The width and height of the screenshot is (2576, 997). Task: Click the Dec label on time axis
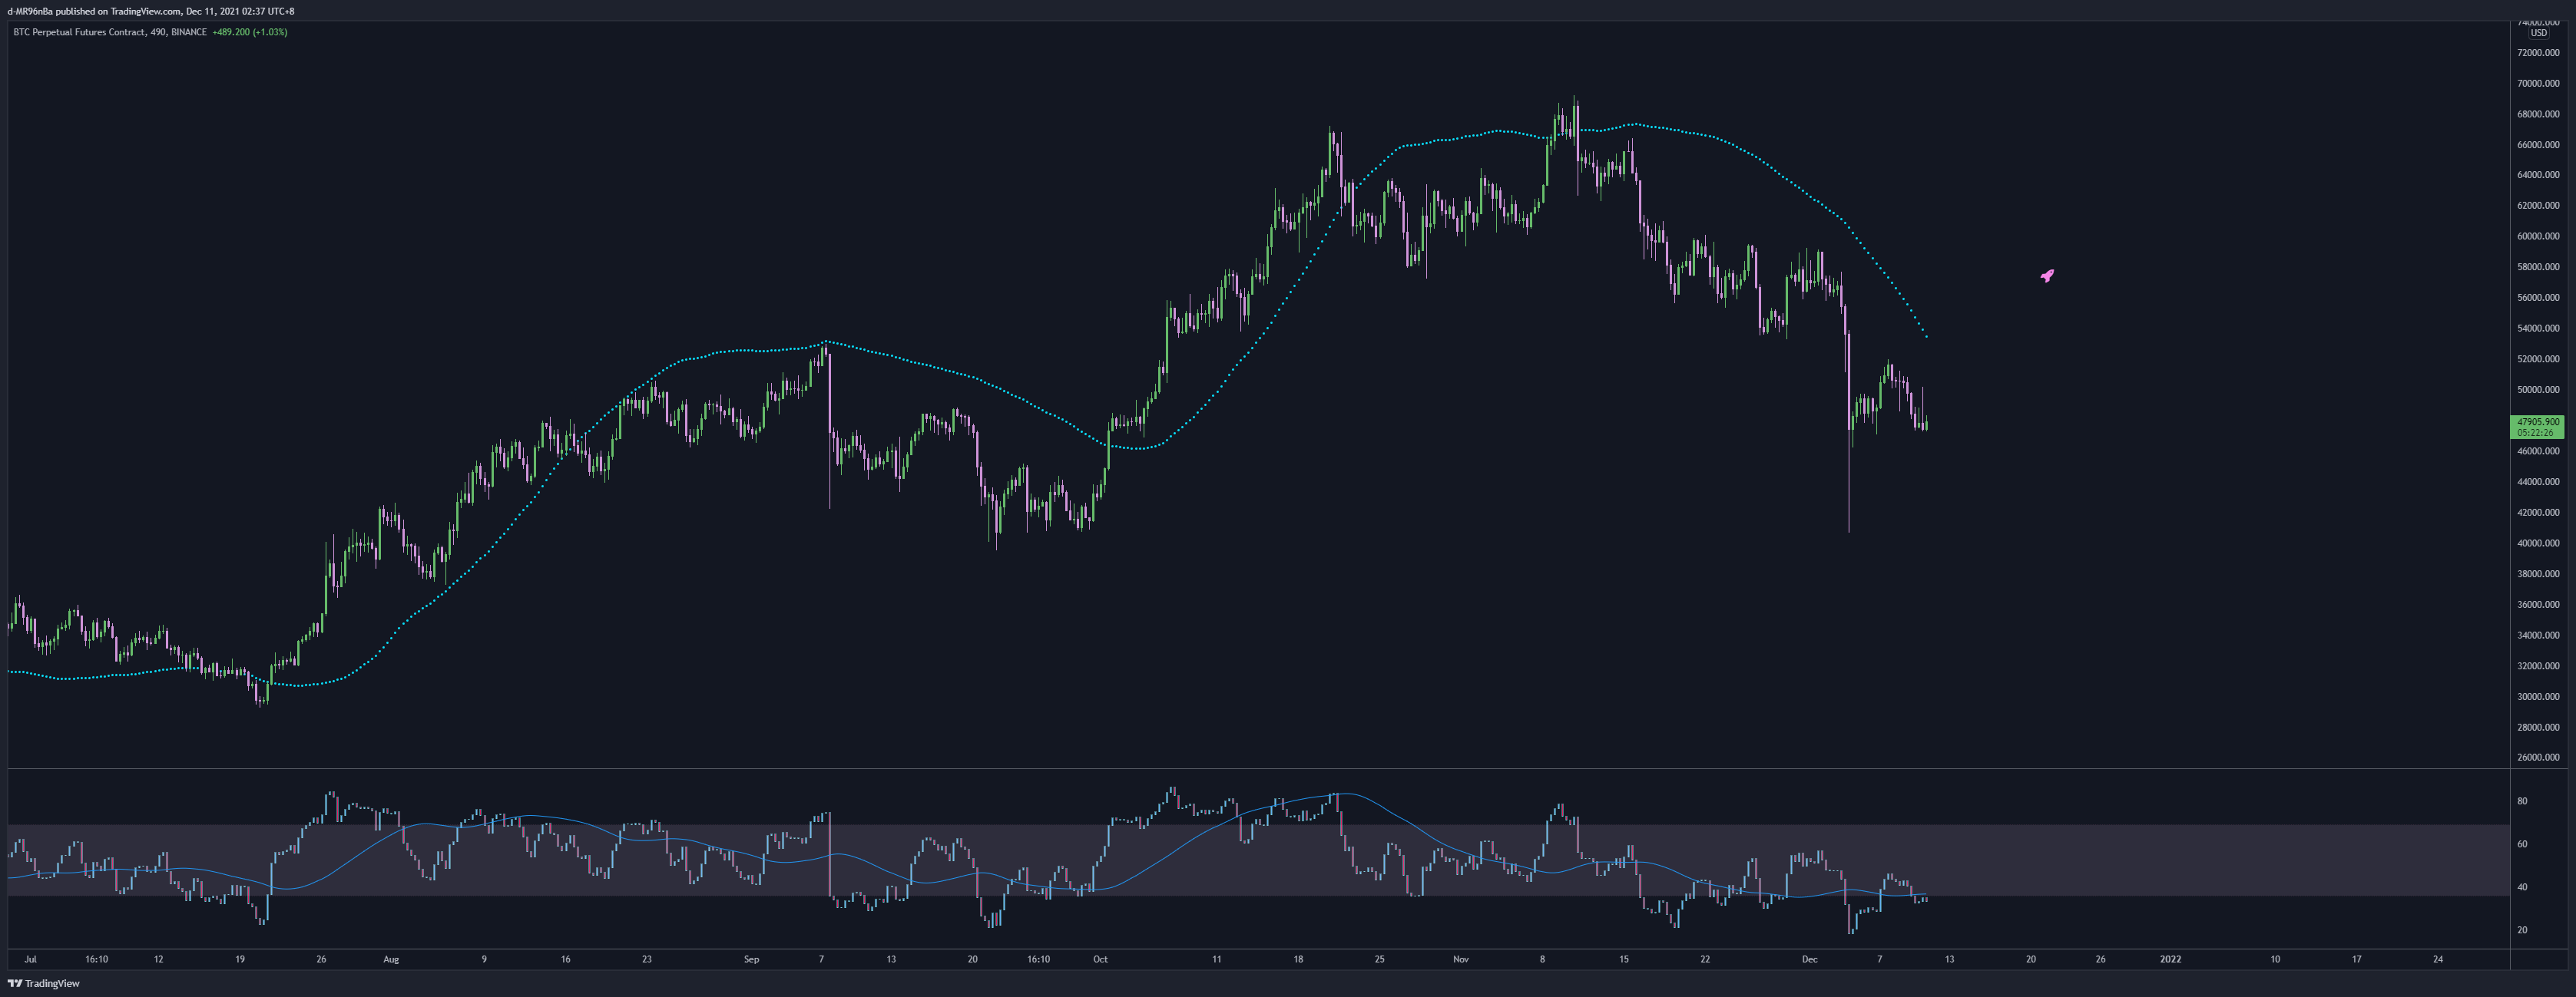click(x=1809, y=959)
